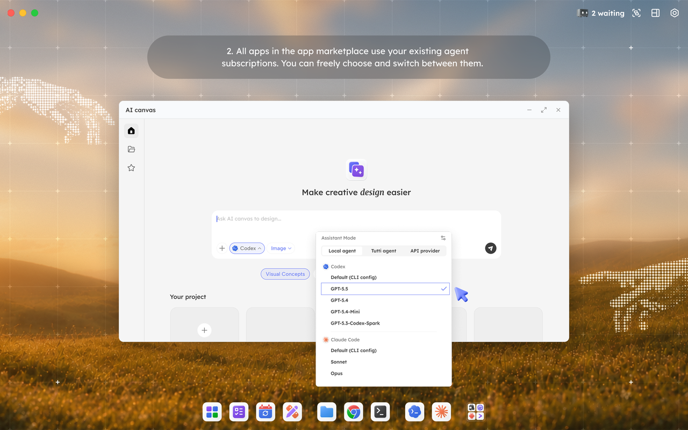Open the star favorites icon in sidebar
The image size is (688, 430).
click(131, 168)
